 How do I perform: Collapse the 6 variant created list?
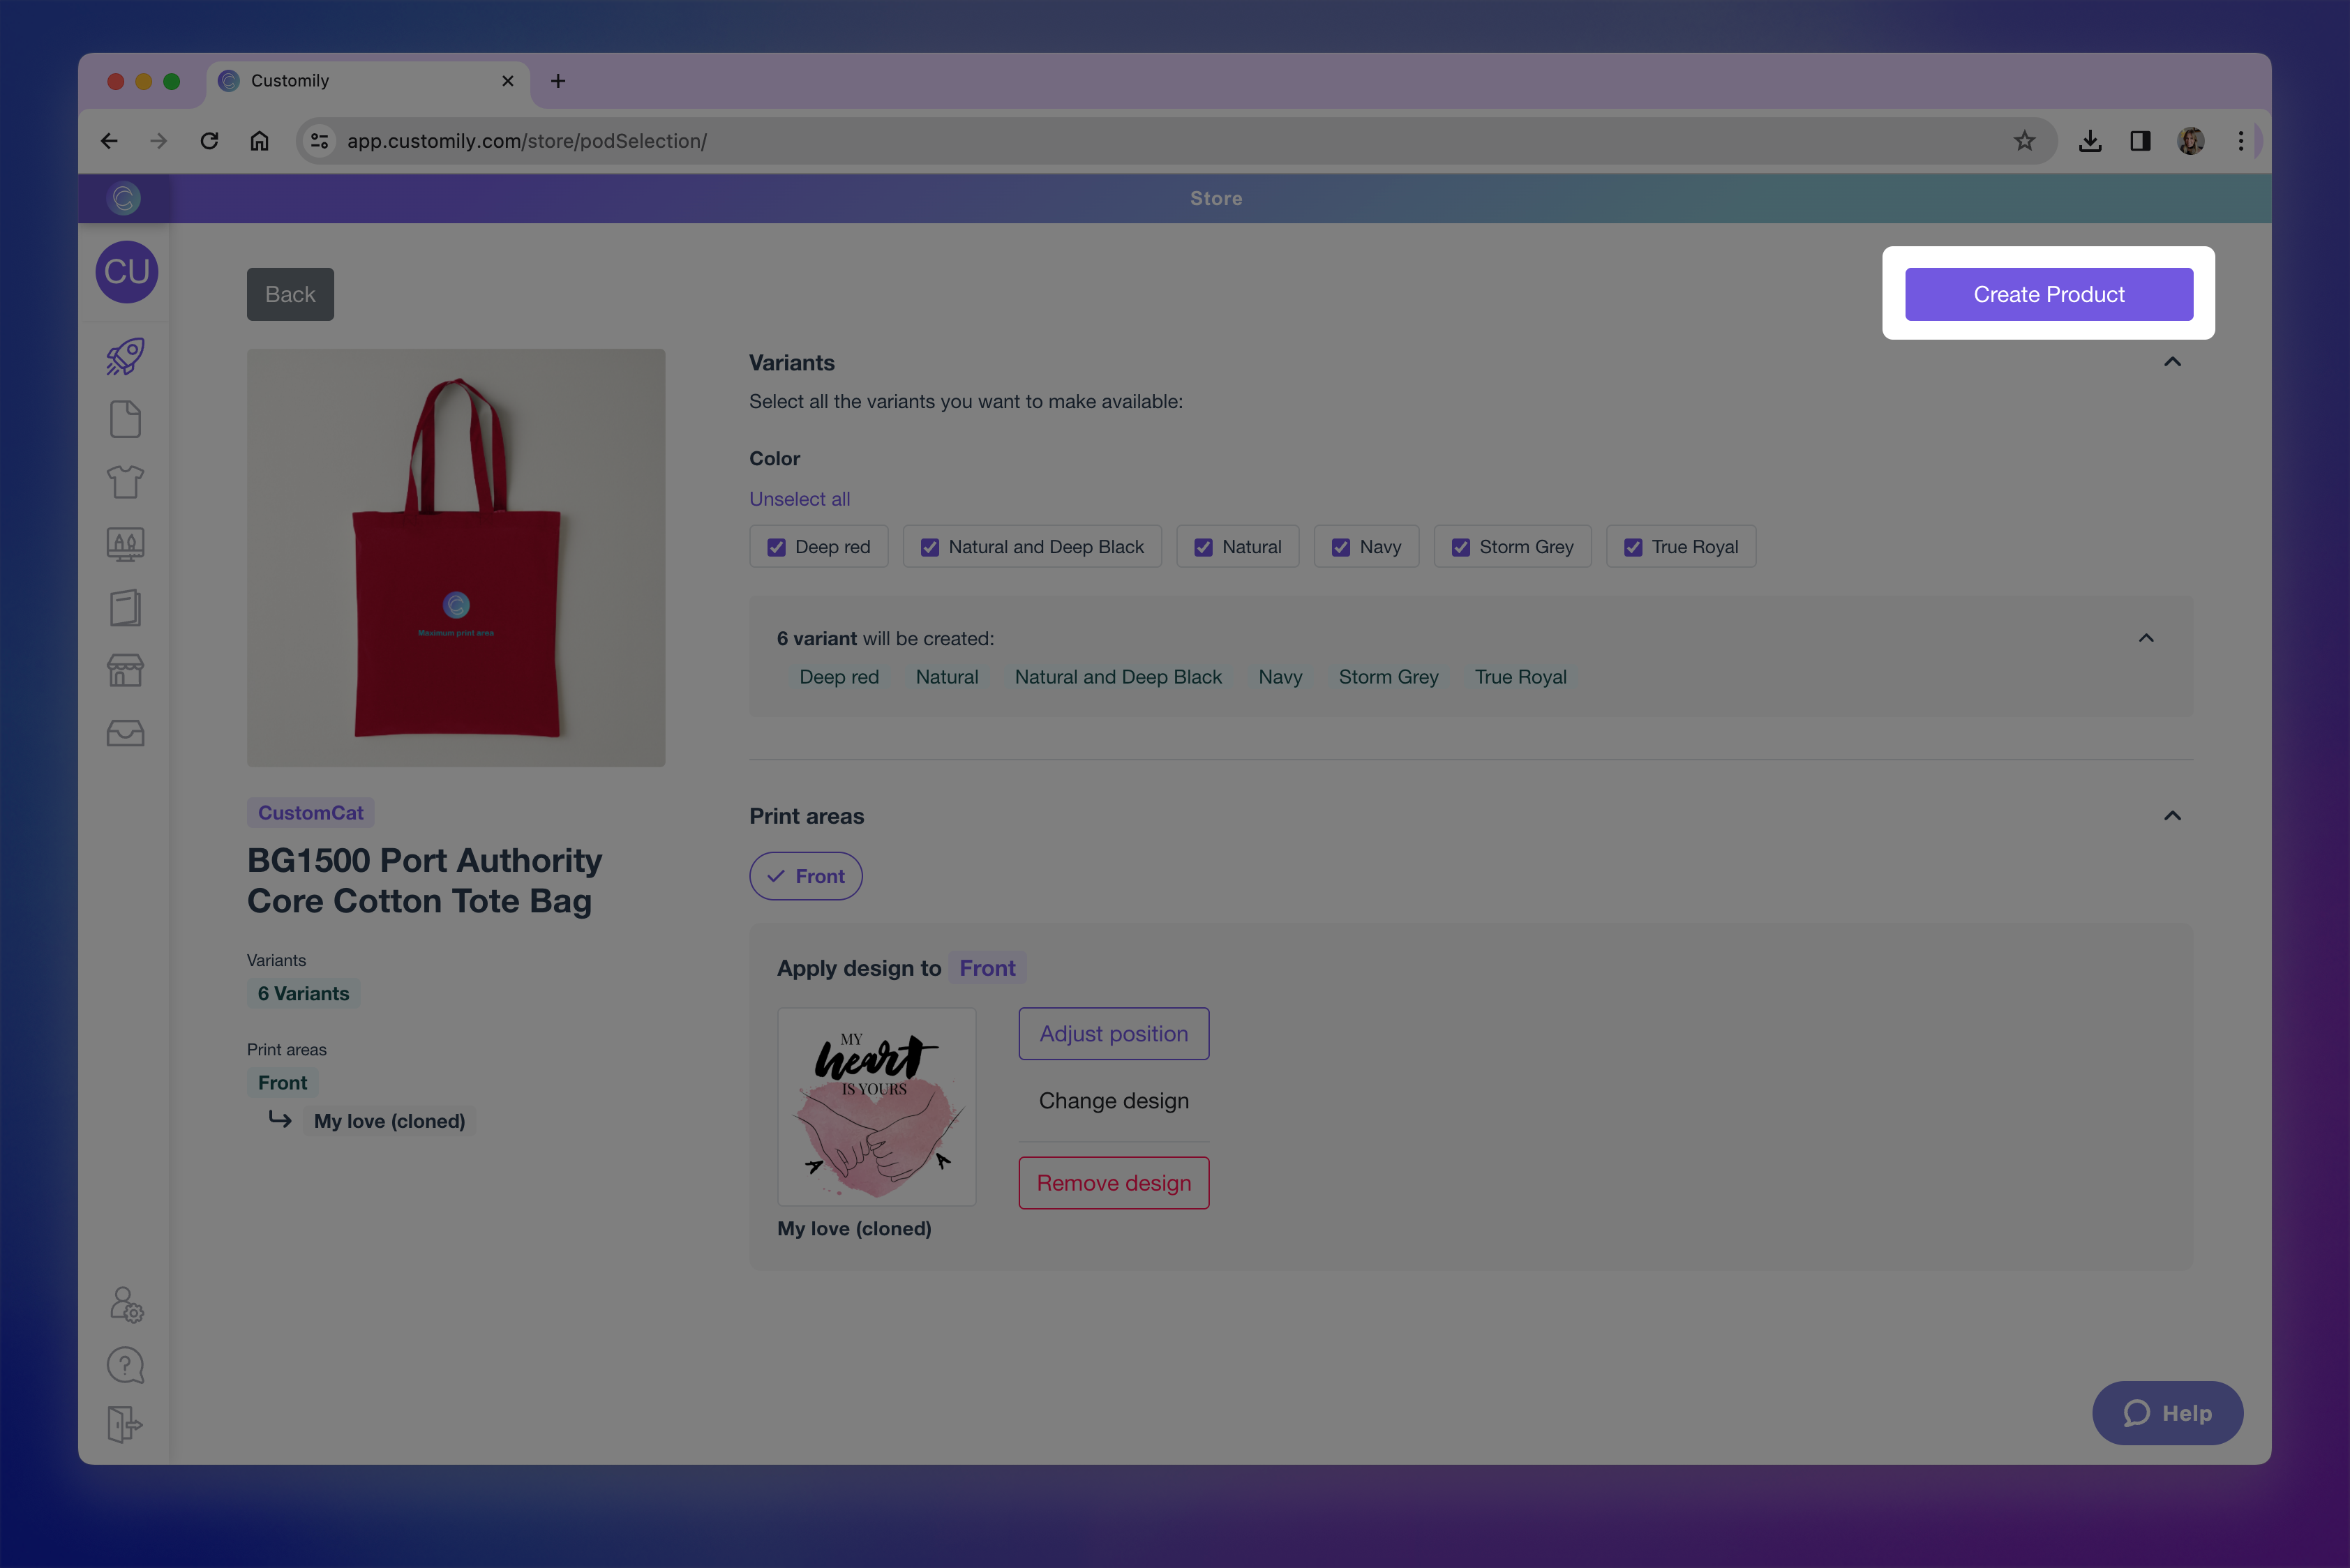pyautogui.click(x=2146, y=638)
